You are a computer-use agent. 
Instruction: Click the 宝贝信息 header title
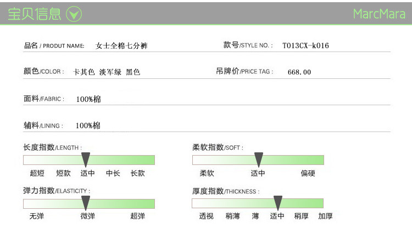tap(35, 14)
